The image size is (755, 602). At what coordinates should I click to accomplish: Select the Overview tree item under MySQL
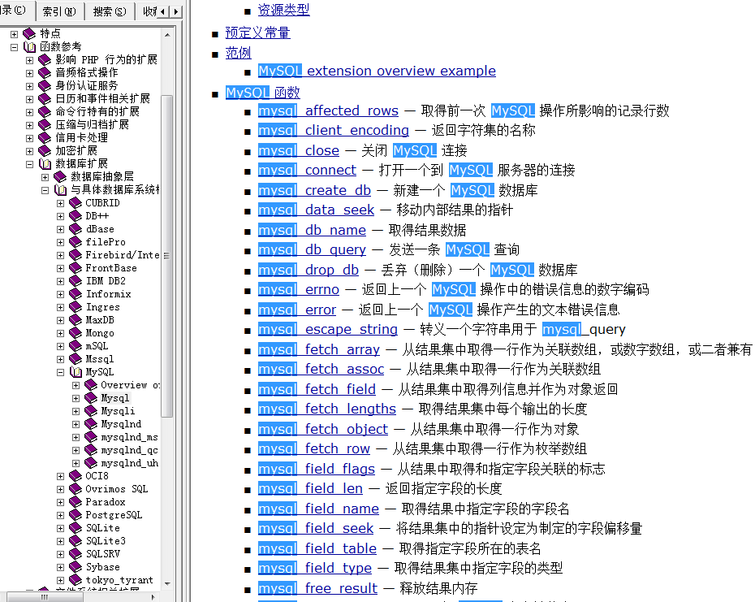click(130, 385)
